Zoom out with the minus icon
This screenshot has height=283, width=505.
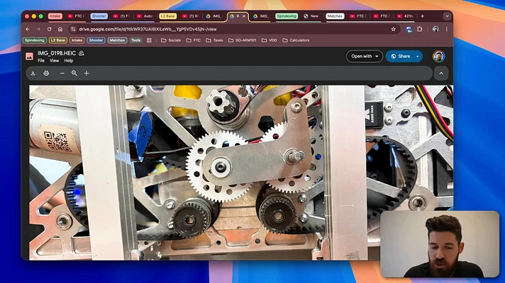tap(62, 74)
